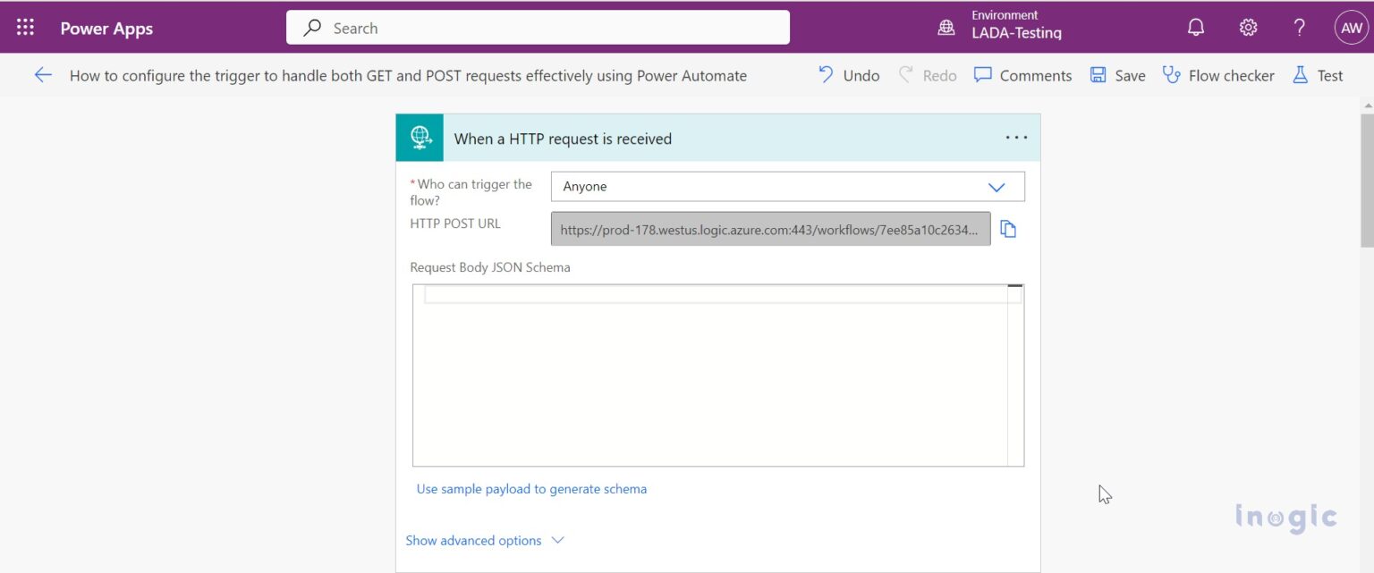Click 'Use sample payload to generate schema'
The image size is (1374, 573).
pyautogui.click(x=531, y=489)
